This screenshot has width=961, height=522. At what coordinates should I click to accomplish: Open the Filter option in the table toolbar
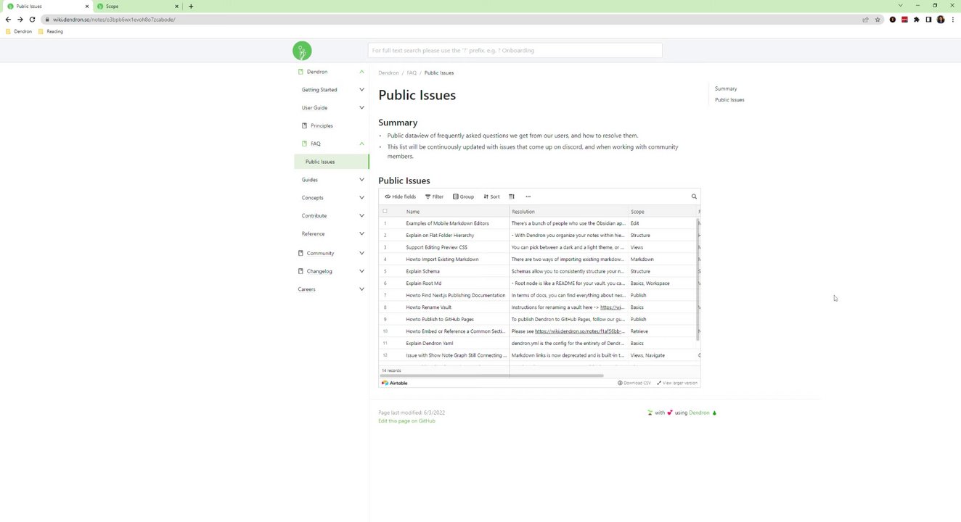click(x=434, y=196)
